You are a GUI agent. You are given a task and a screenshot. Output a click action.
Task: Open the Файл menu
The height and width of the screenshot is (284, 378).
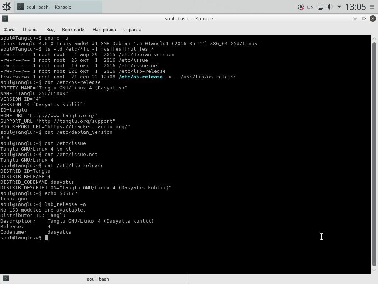[x=10, y=30]
